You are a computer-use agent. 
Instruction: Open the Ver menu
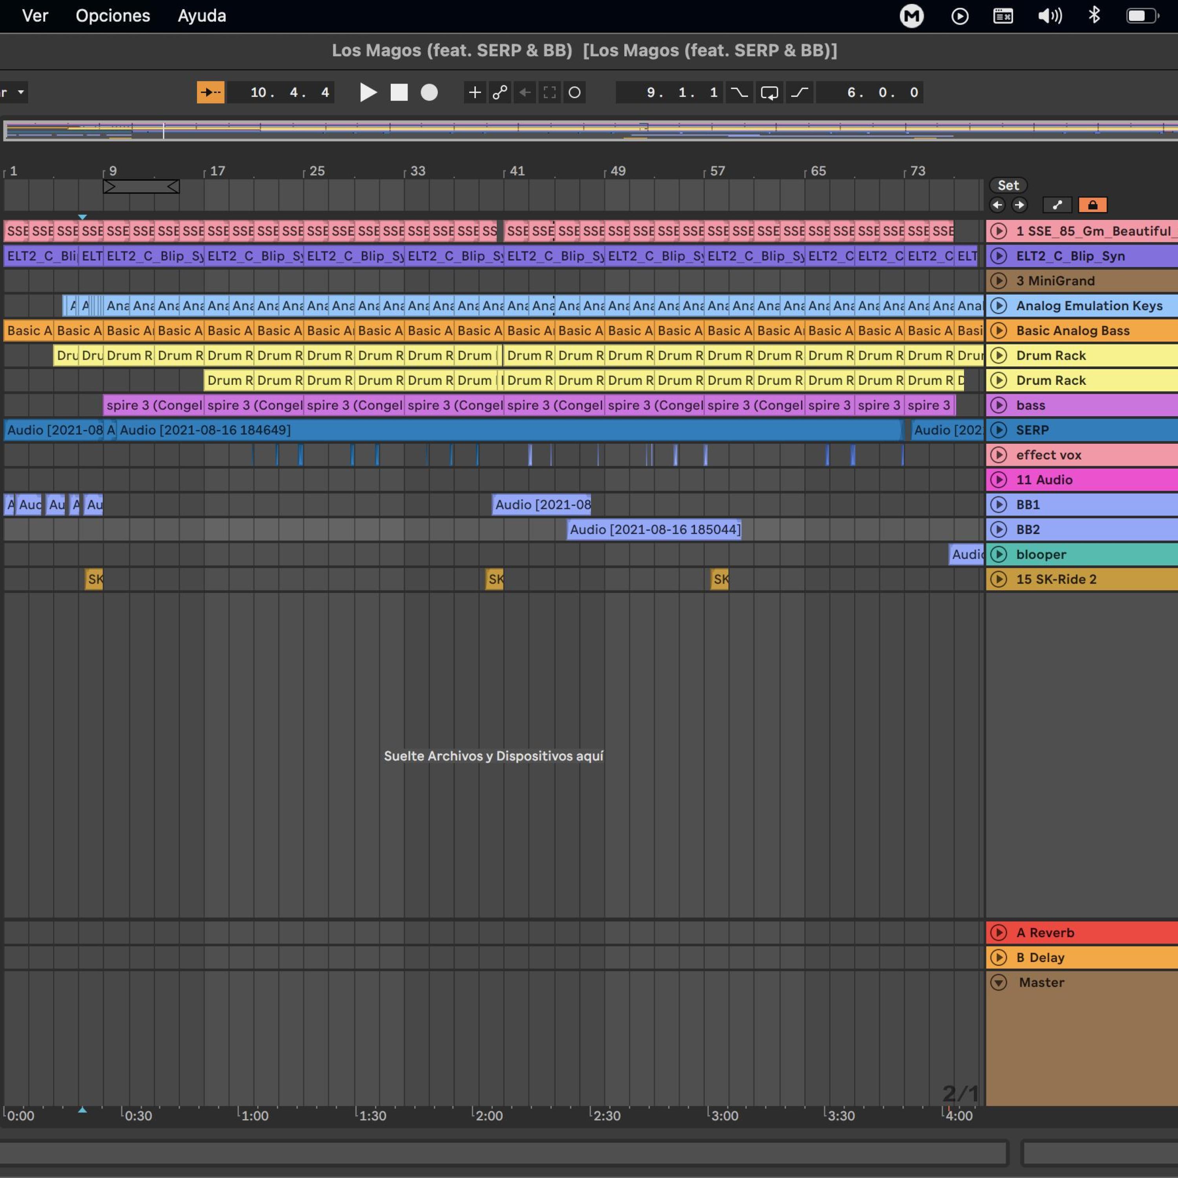tap(35, 16)
